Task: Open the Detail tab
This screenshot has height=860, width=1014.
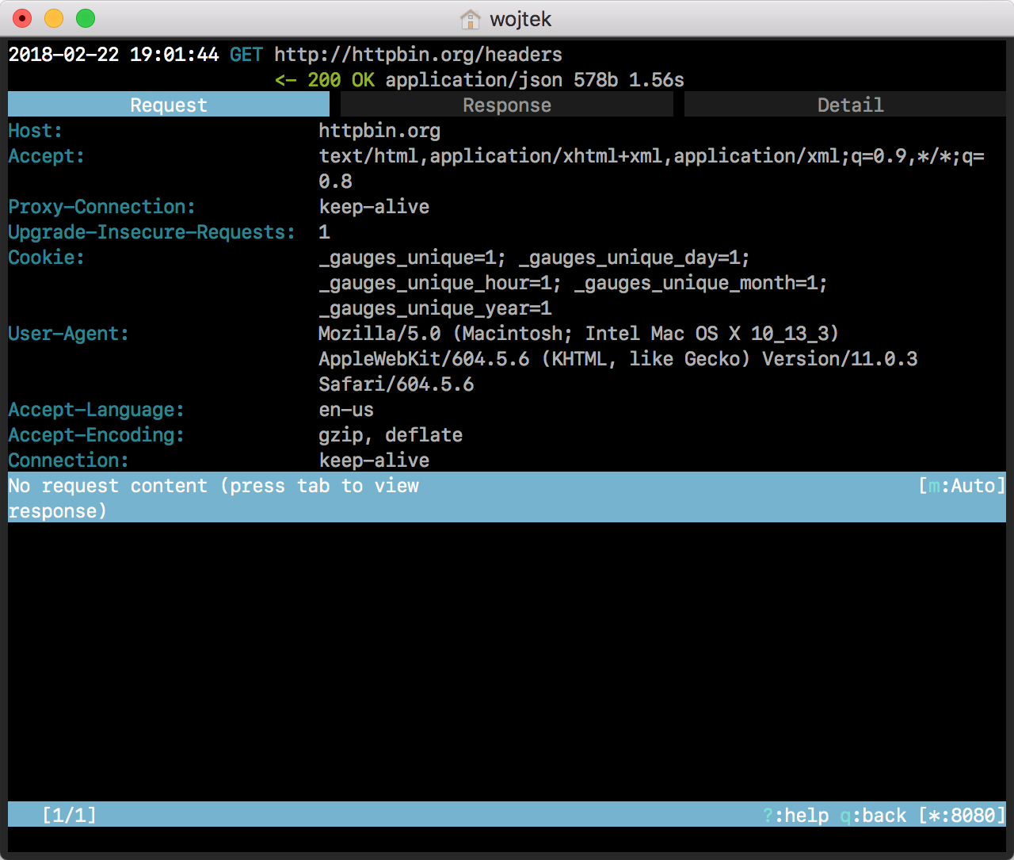Action: [849, 105]
